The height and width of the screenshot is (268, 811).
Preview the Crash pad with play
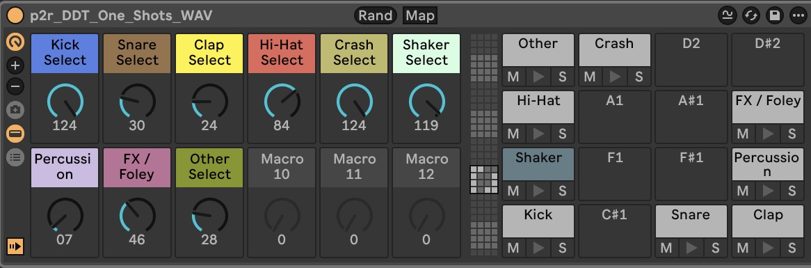614,77
